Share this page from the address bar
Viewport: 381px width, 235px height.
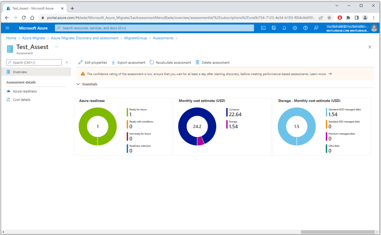[x=321, y=18]
